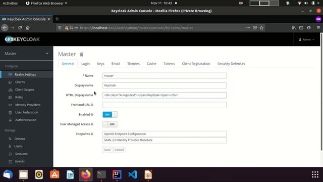Show applications grid in dock
The image size is (323, 182).
pos(315,174)
